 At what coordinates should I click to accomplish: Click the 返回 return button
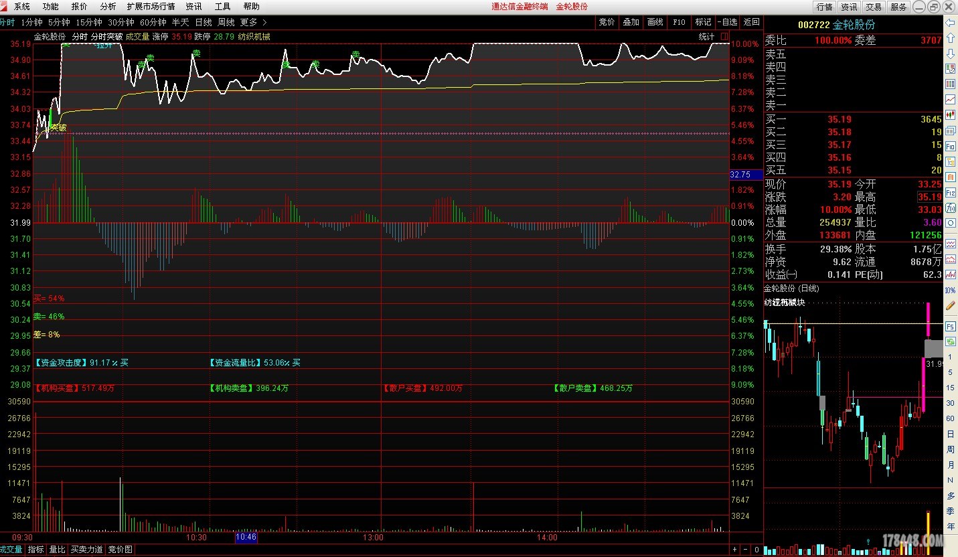pos(751,22)
